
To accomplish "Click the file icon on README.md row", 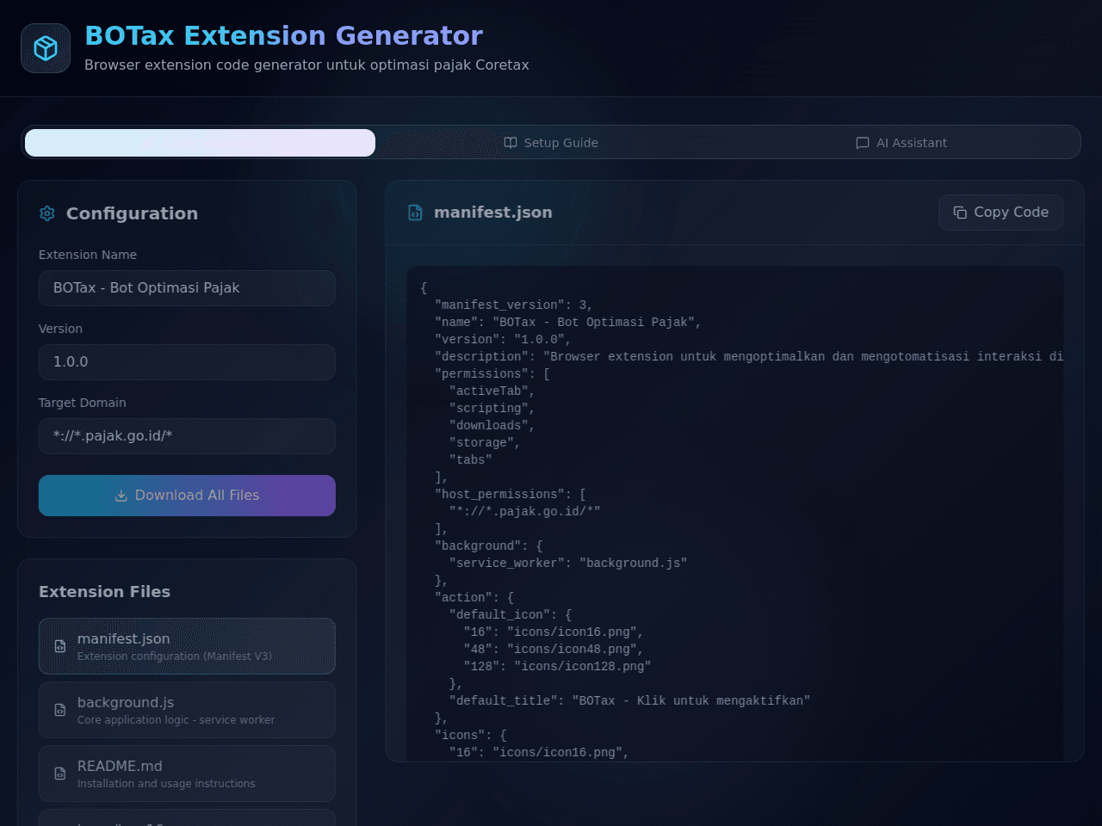I will click(x=60, y=774).
